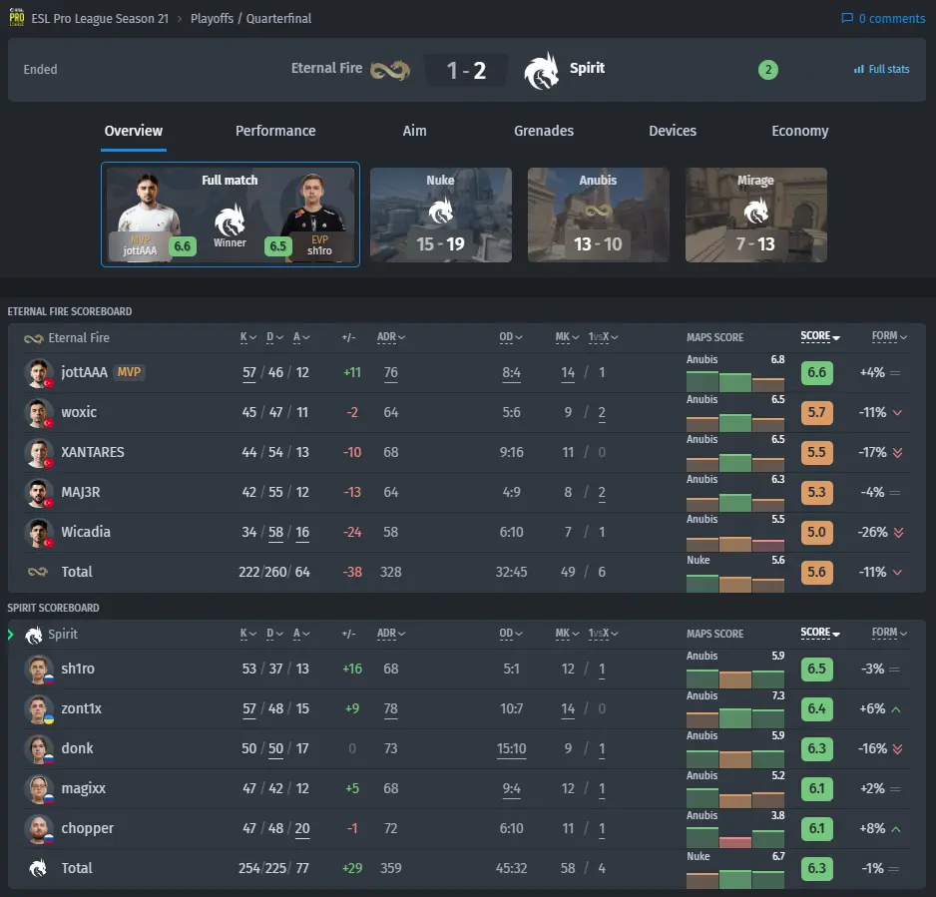The width and height of the screenshot is (936, 897).
Task: Sort Eternal Fire table by OD
Action: 510,337
